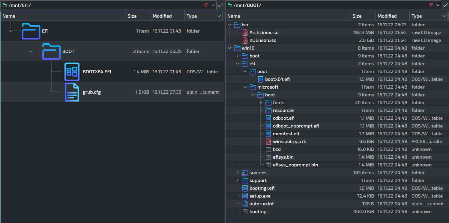Select the boot folder under efi
The height and width of the screenshot is (223, 449).
(x=337, y=72)
